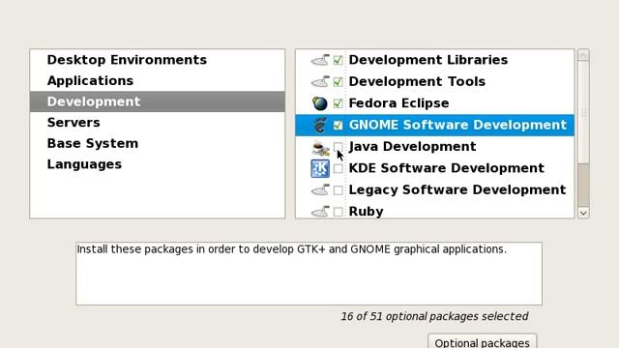Uncheck the GNOME Software Development checkbox
Screen dimensions: 619x348
point(338,125)
